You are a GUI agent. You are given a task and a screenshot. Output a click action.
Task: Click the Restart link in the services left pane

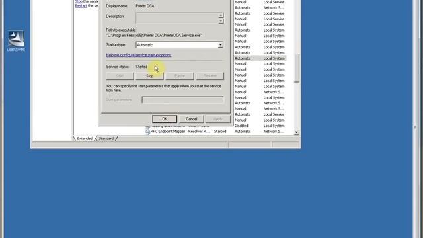[x=81, y=6]
